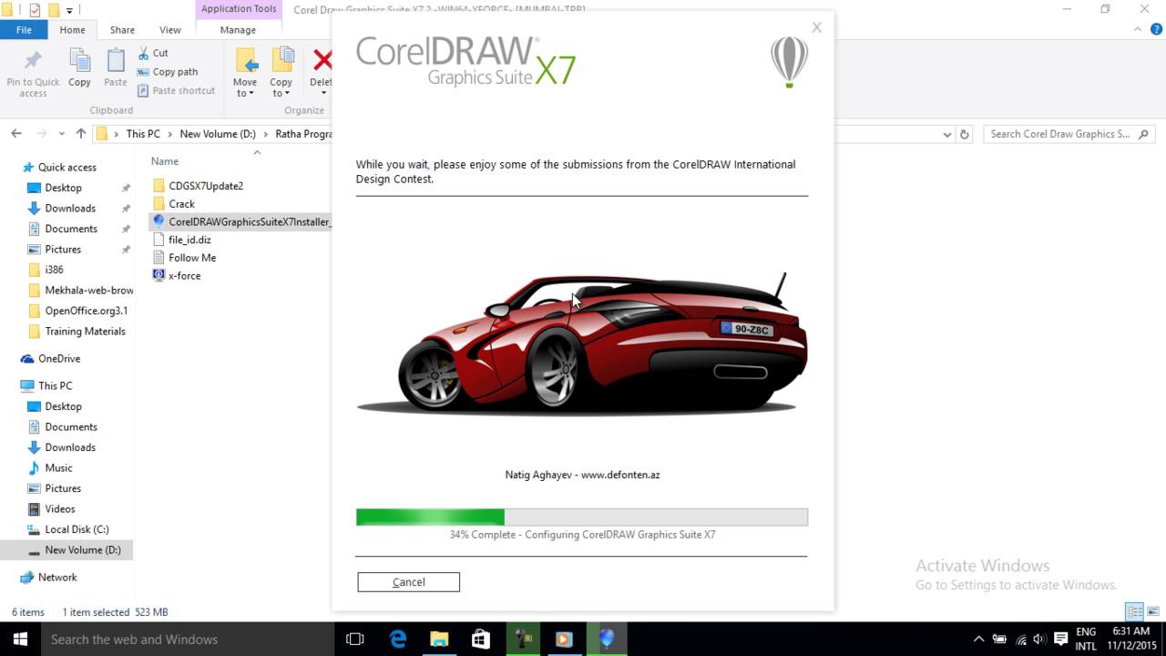Click the red Delete icon
This screenshot has width=1166, height=656.
(x=322, y=61)
